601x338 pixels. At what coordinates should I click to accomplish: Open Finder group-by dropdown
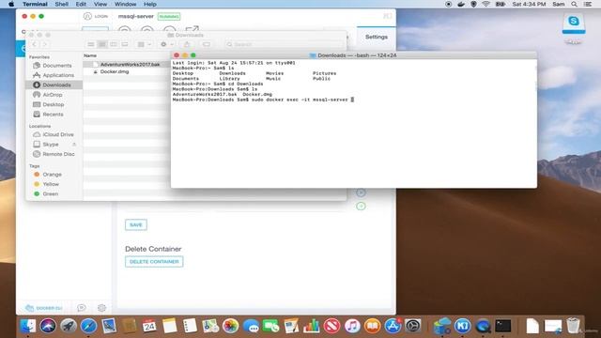(x=145, y=44)
